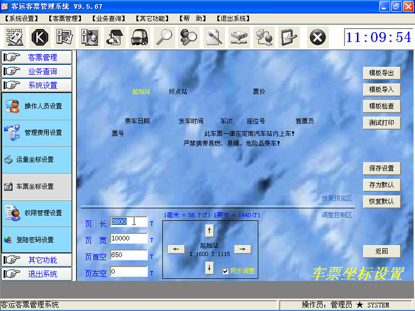
Task: Open the 【业务查询】 menu
Action: (x=108, y=19)
